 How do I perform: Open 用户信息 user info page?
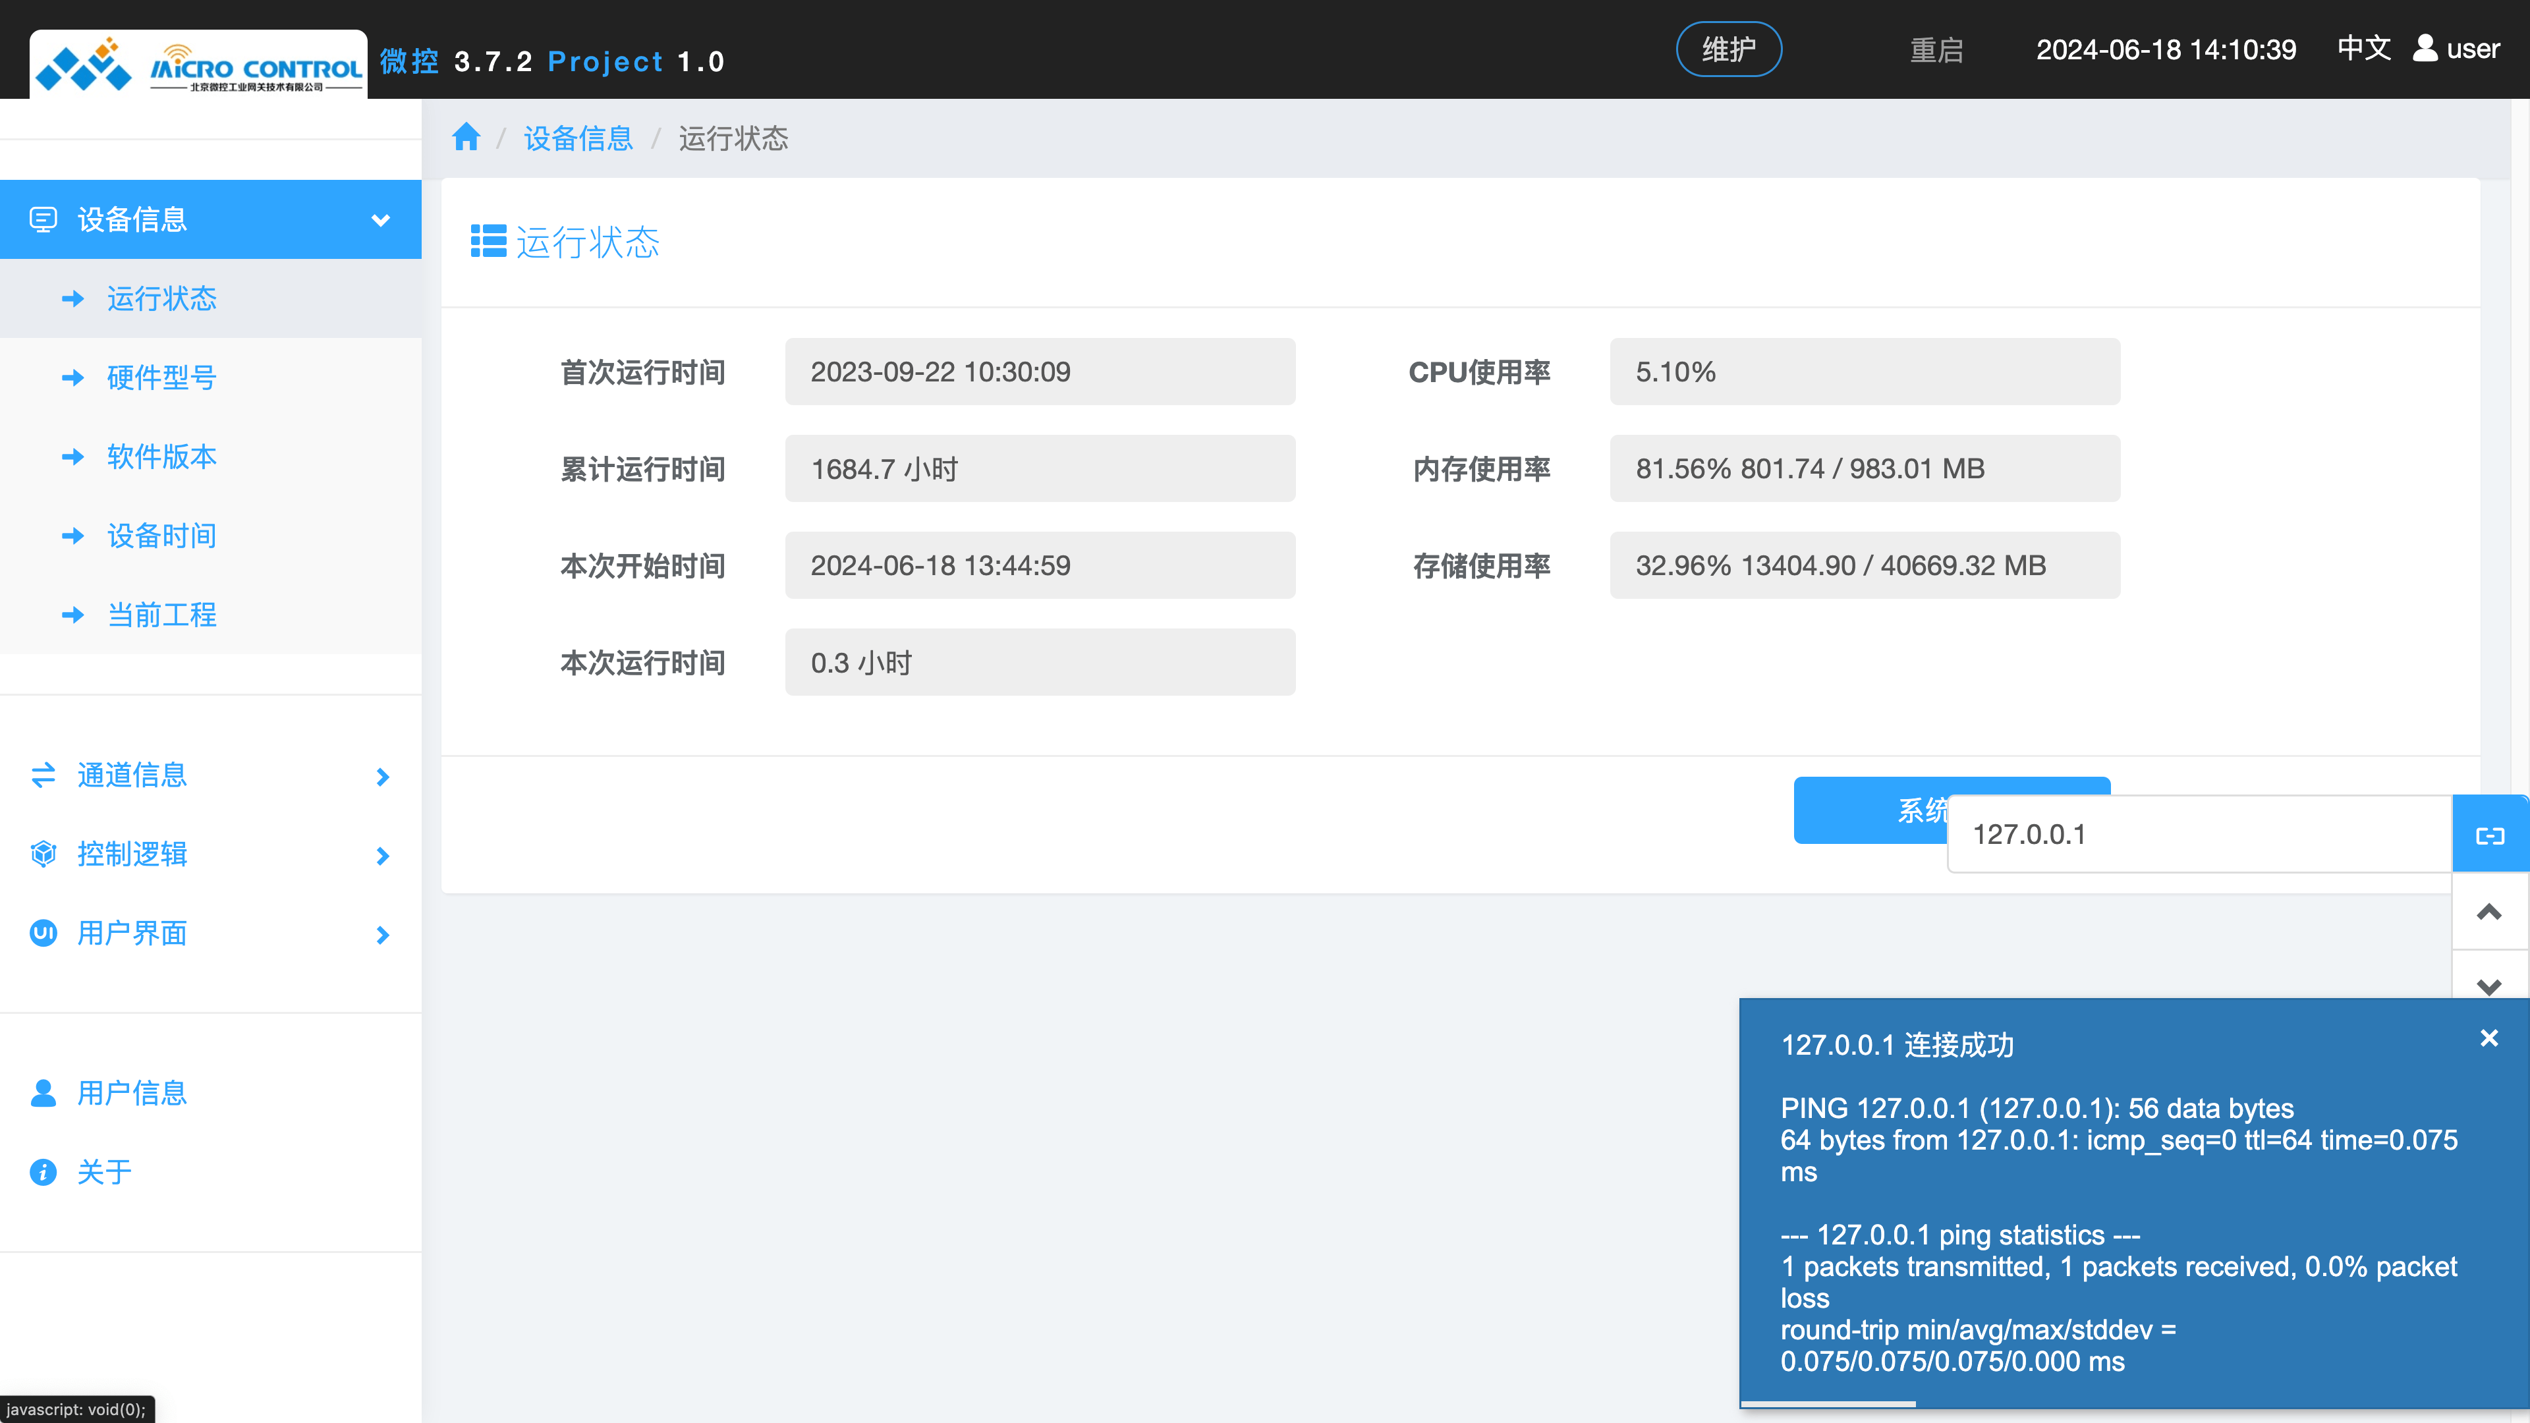click(132, 1092)
